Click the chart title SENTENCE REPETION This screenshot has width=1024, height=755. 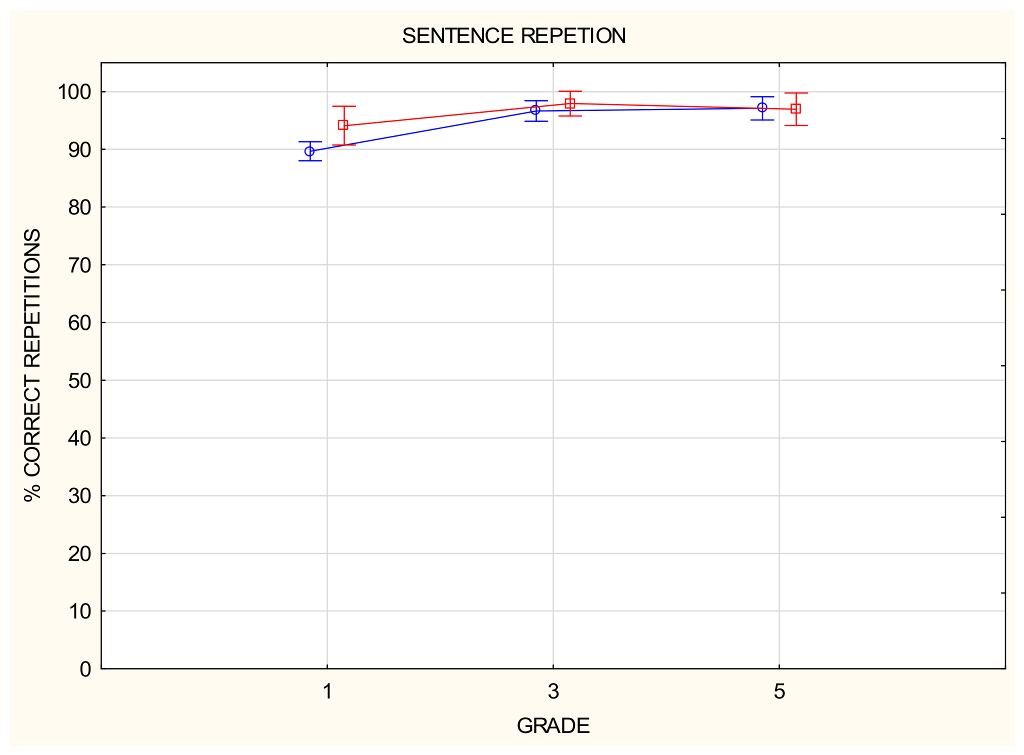point(513,36)
